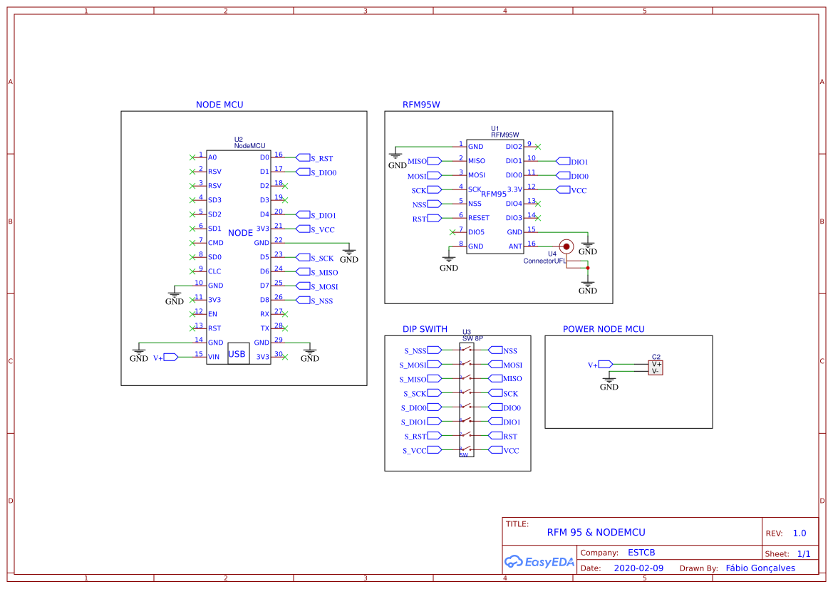Image resolution: width=833 pixels, height=589 pixels.
Task: Select the C2 power connector component
Action: point(656,368)
